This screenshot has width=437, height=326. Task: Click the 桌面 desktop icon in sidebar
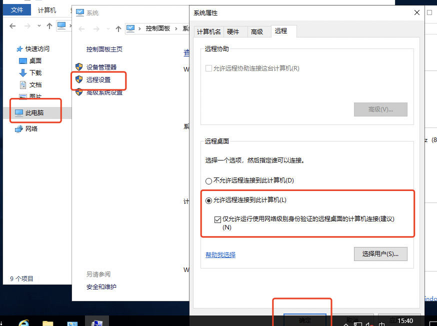pyautogui.click(x=22, y=61)
